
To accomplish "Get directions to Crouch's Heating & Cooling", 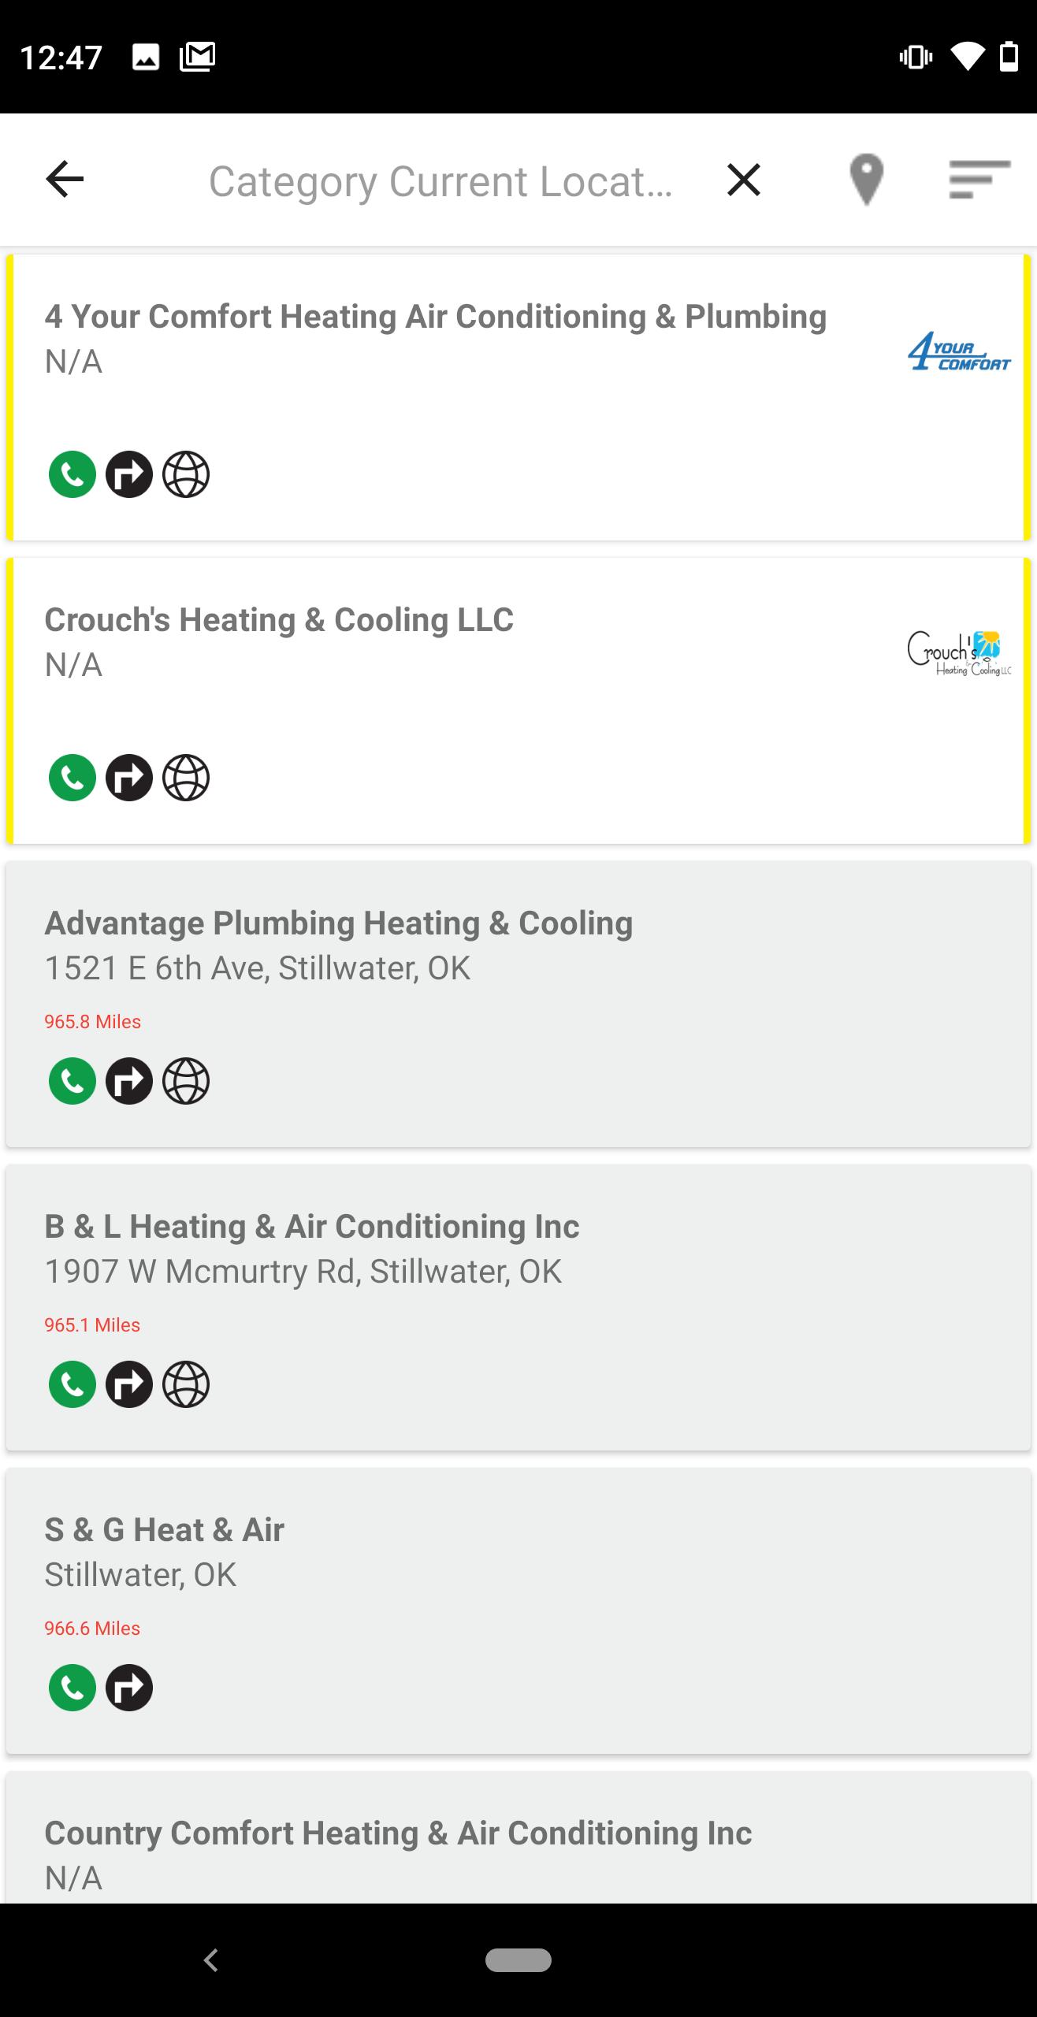I will [x=129, y=778].
